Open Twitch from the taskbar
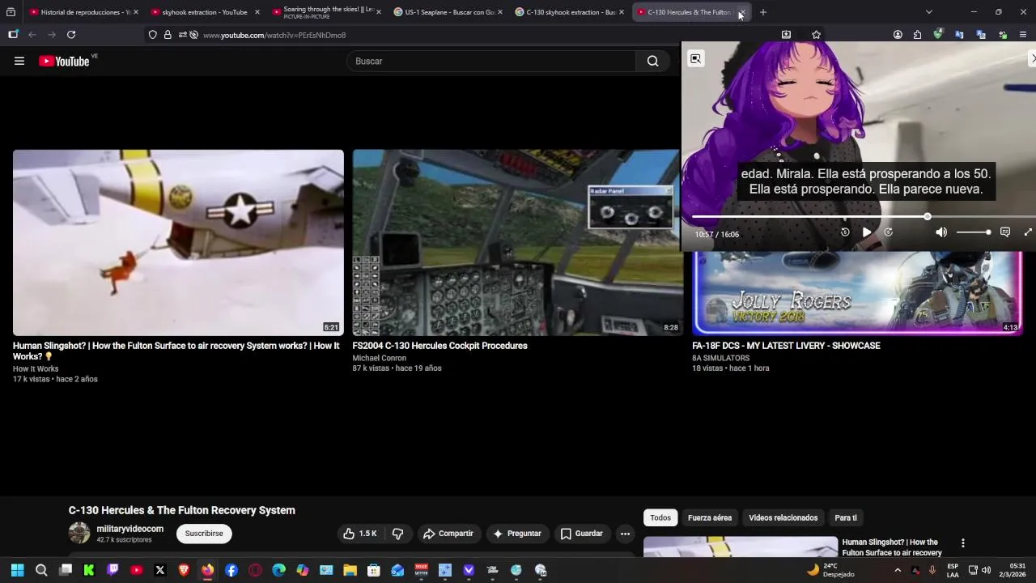The width and height of the screenshot is (1036, 583). 113,570
